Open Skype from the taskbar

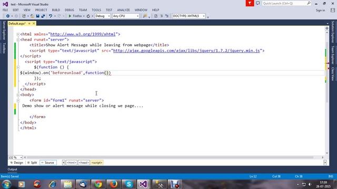click(x=128, y=184)
